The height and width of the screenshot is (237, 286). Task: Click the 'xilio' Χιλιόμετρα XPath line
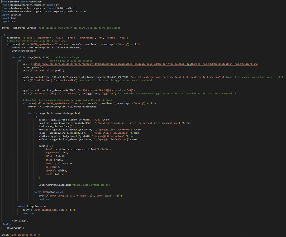click(x=89, y=133)
